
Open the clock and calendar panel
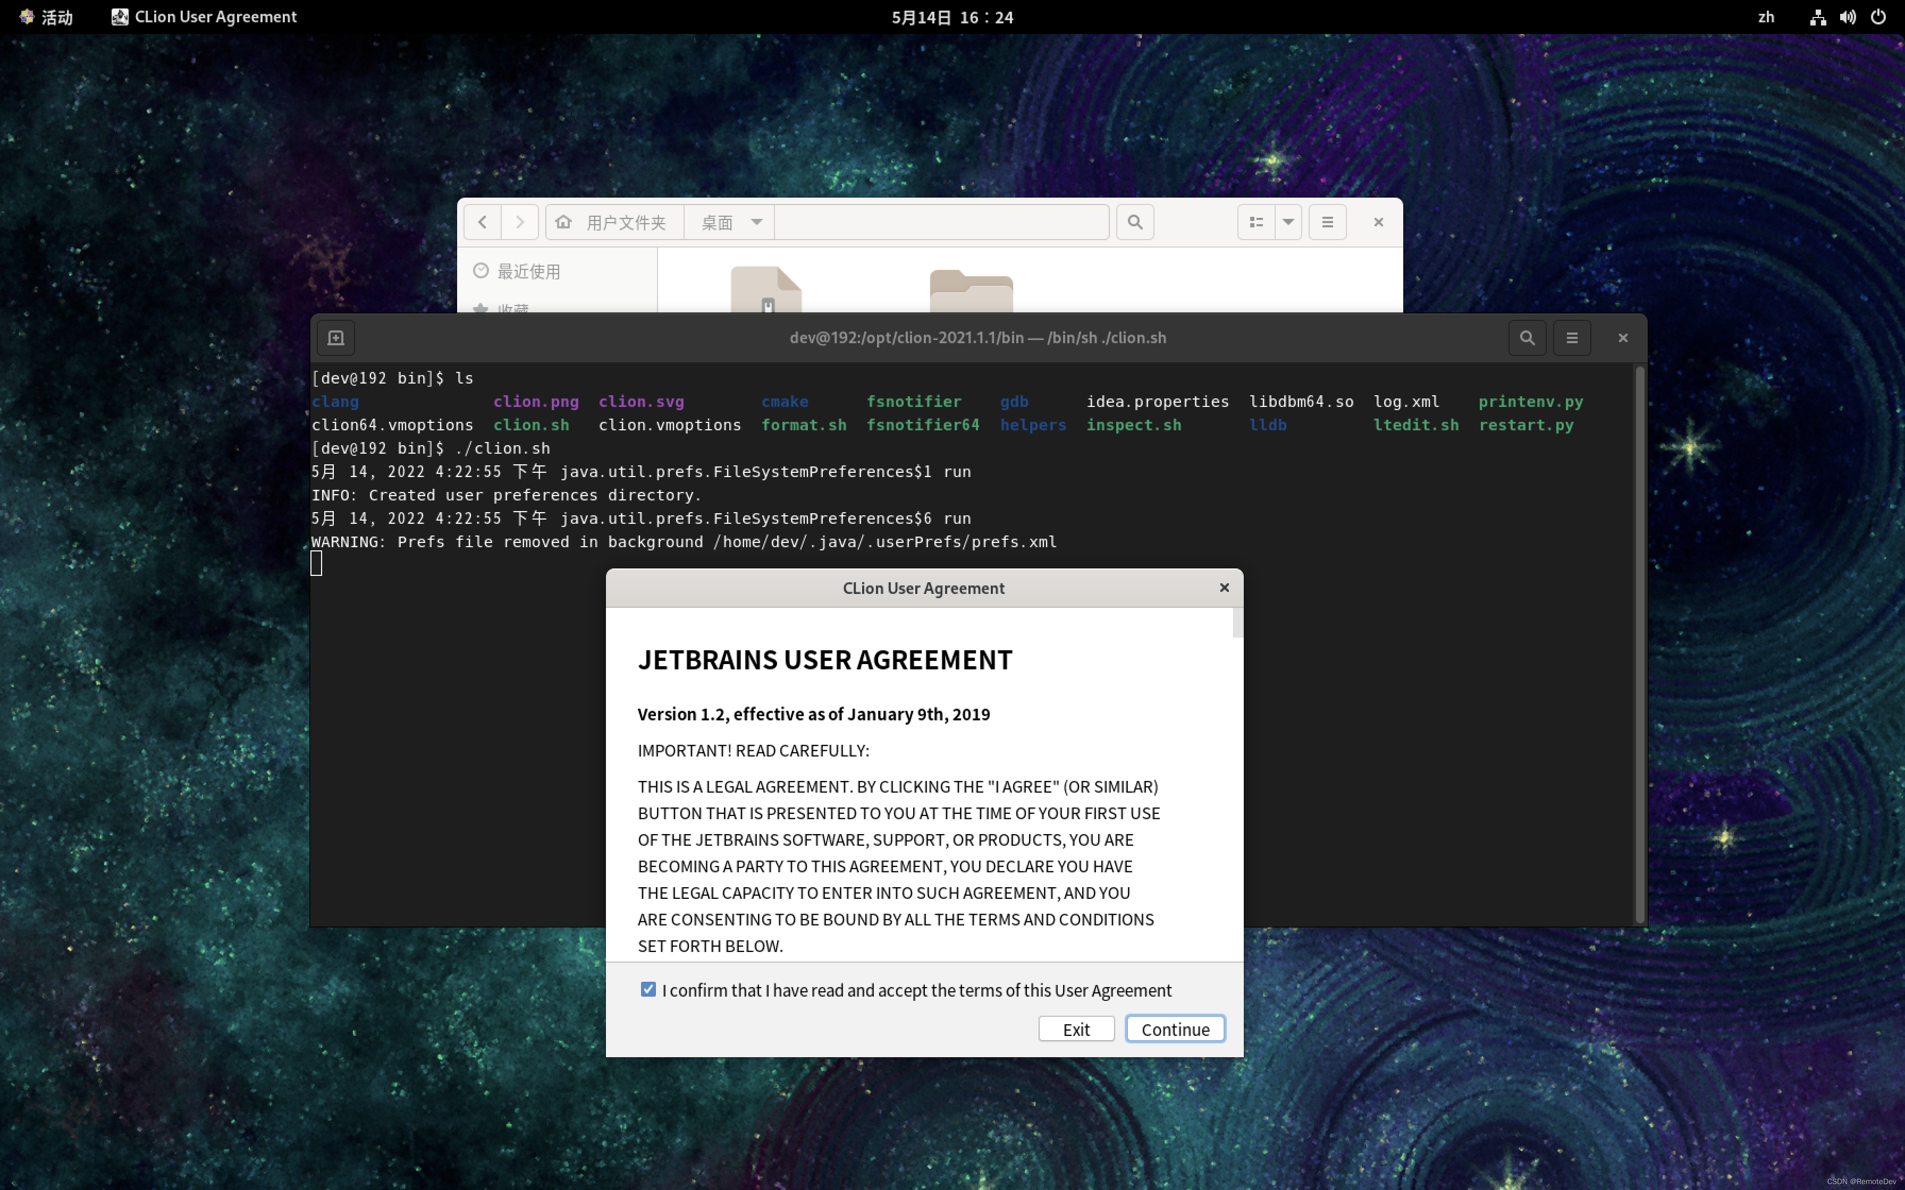(x=953, y=16)
